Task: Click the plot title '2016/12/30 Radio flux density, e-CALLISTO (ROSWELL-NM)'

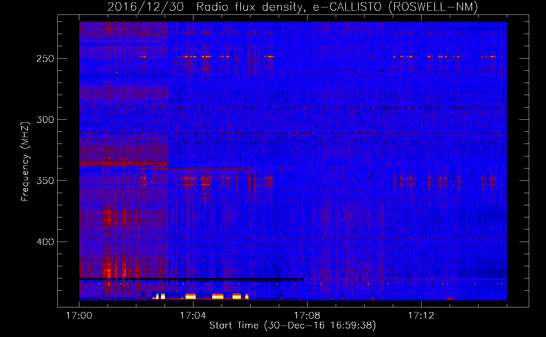Action: pos(293,7)
